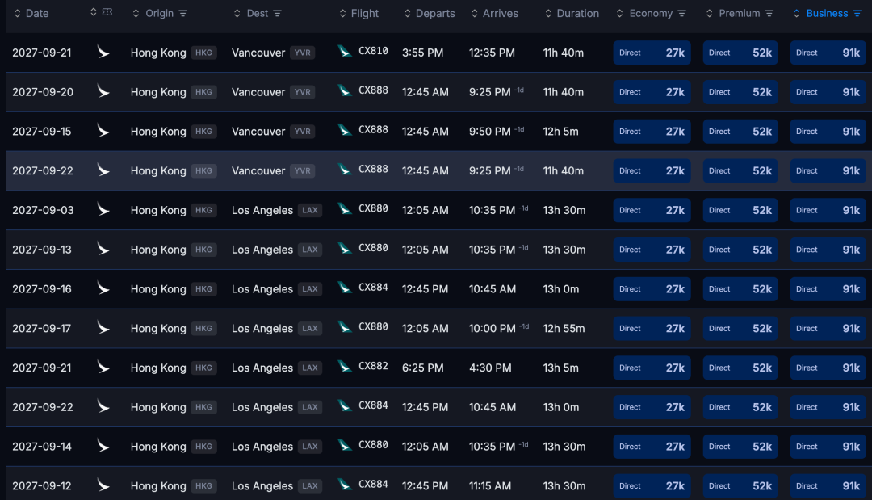Click the airline icon on the 2027-09-12 row
Image resolution: width=872 pixels, height=500 pixels.
pos(103,485)
